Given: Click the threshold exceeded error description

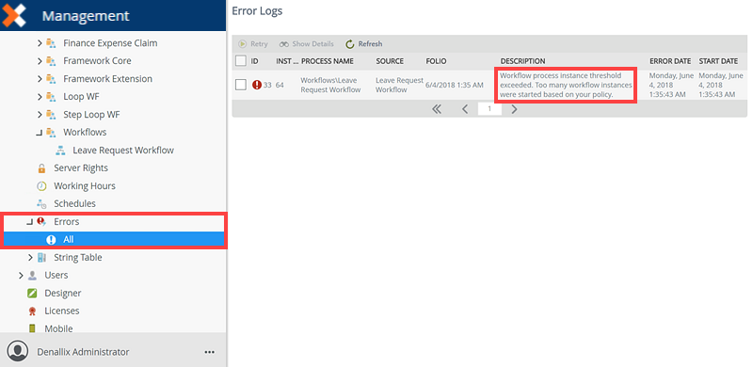Looking at the screenshot, I should [x=566, y=85].
